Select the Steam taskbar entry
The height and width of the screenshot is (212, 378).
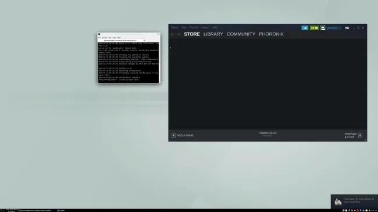[61, 211]
